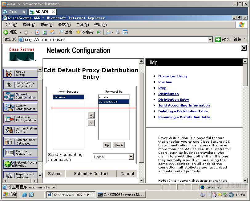Viewport: 250px width, 201px height.
Task: Select Server-2 in AAA Servers list
Action: tap(68, 97)
